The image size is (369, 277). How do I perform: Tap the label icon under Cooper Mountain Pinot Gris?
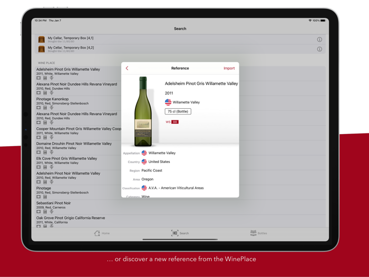pos(45,137)
